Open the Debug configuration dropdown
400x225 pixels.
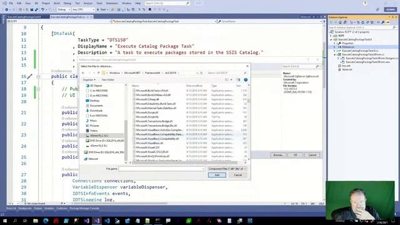click(x=63, y=9)
